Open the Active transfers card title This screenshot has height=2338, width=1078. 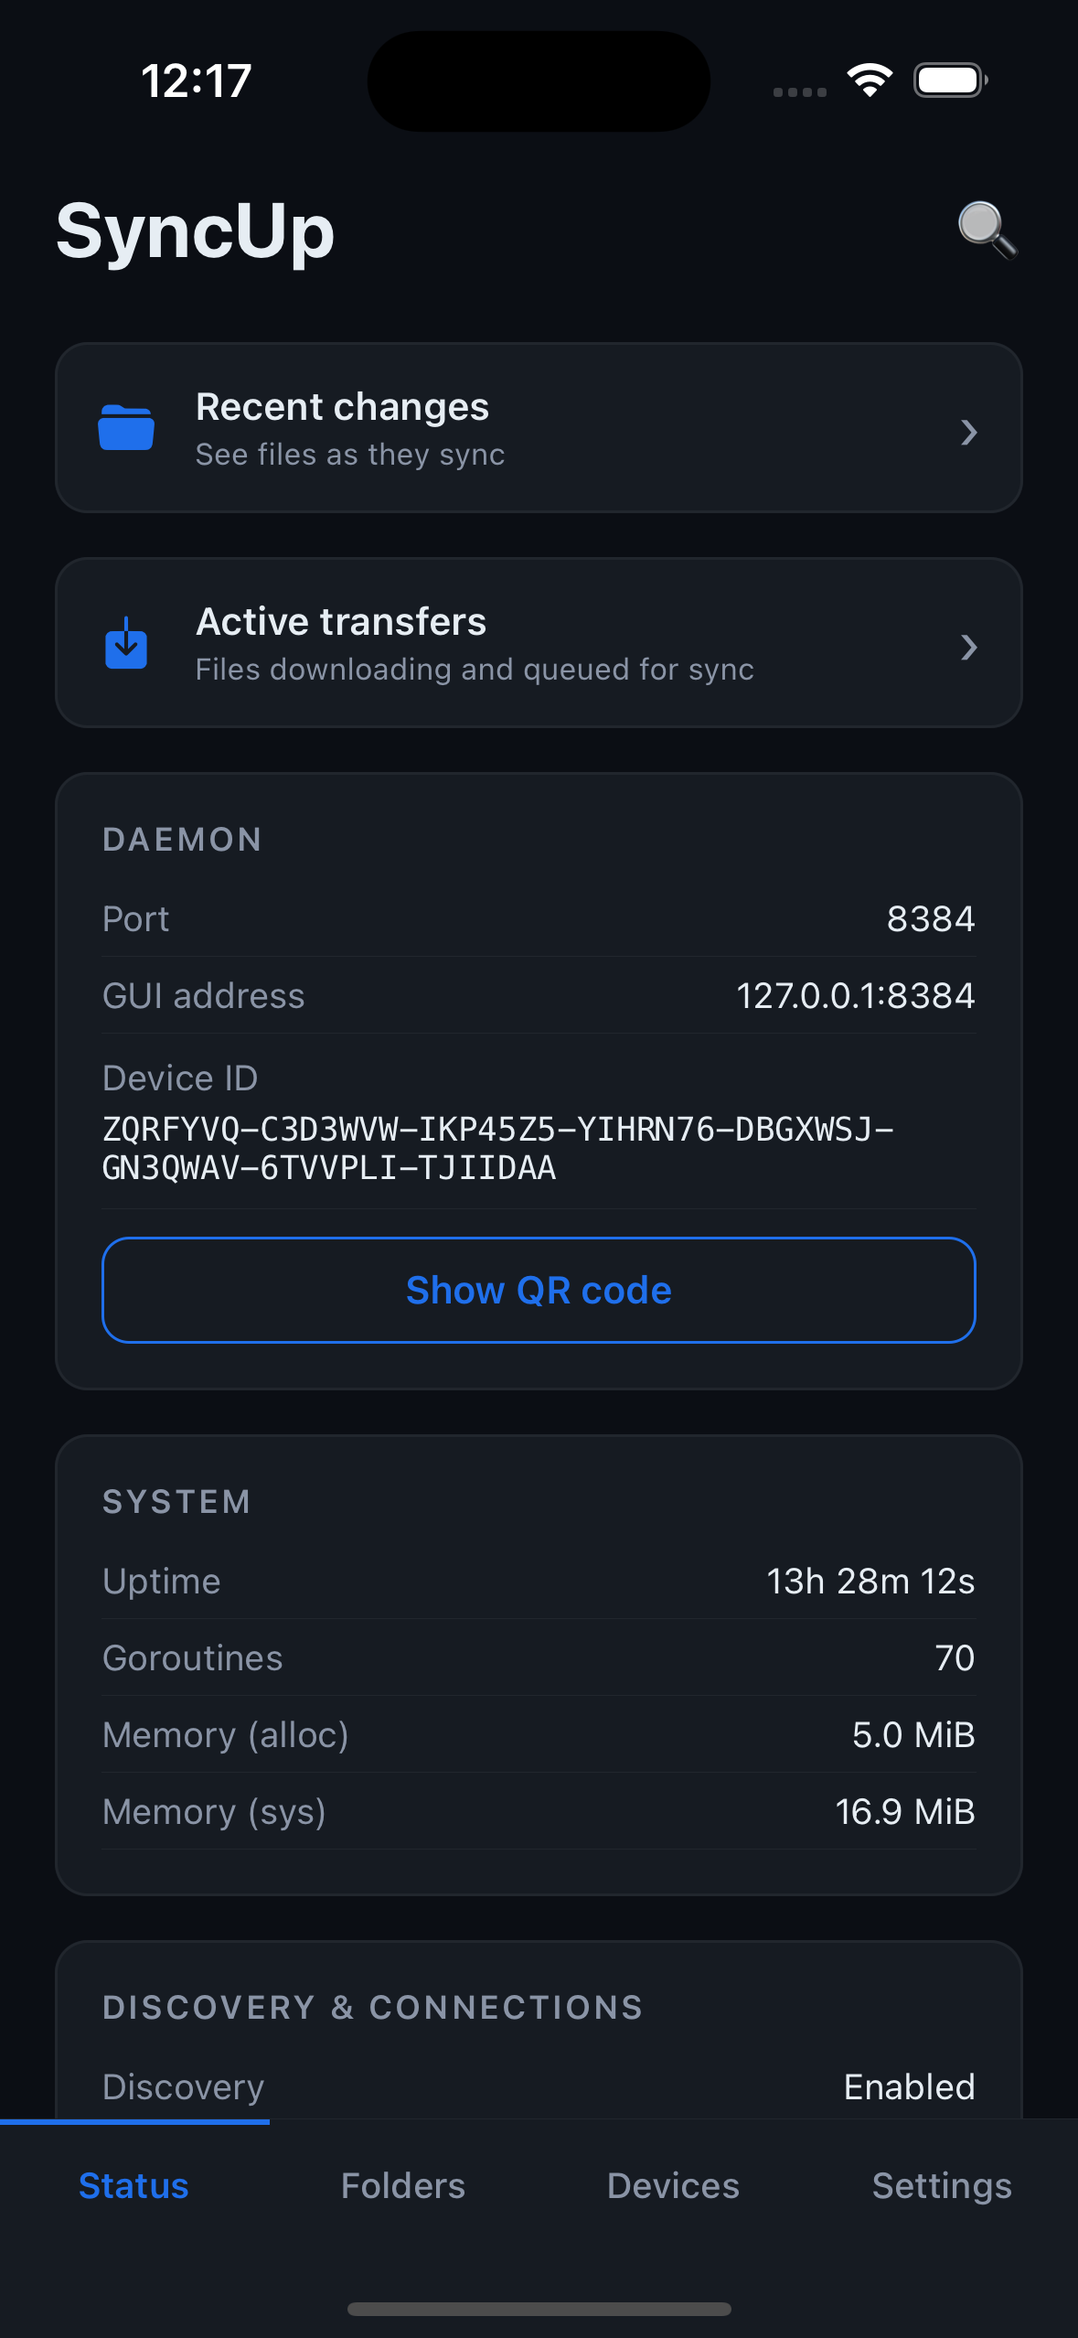coord(341,622)
